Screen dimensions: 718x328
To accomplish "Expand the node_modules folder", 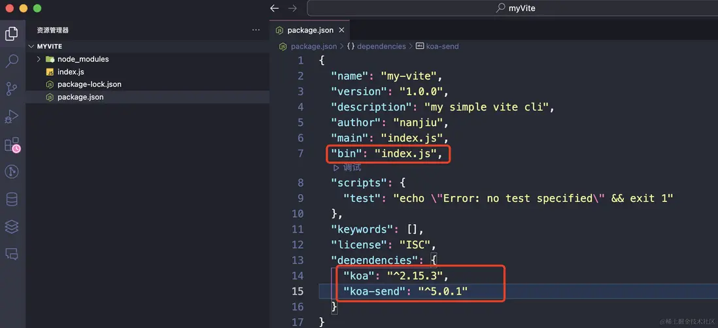I will pos(39,59).
